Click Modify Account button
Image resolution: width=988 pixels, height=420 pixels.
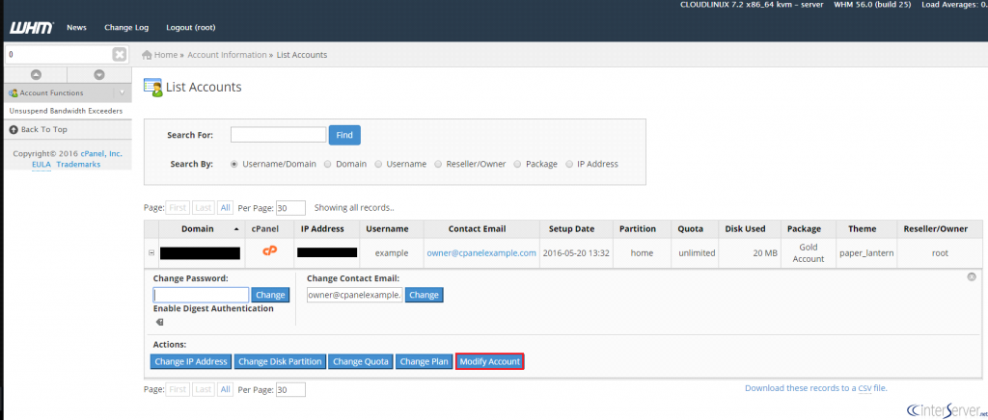(489, 361)
